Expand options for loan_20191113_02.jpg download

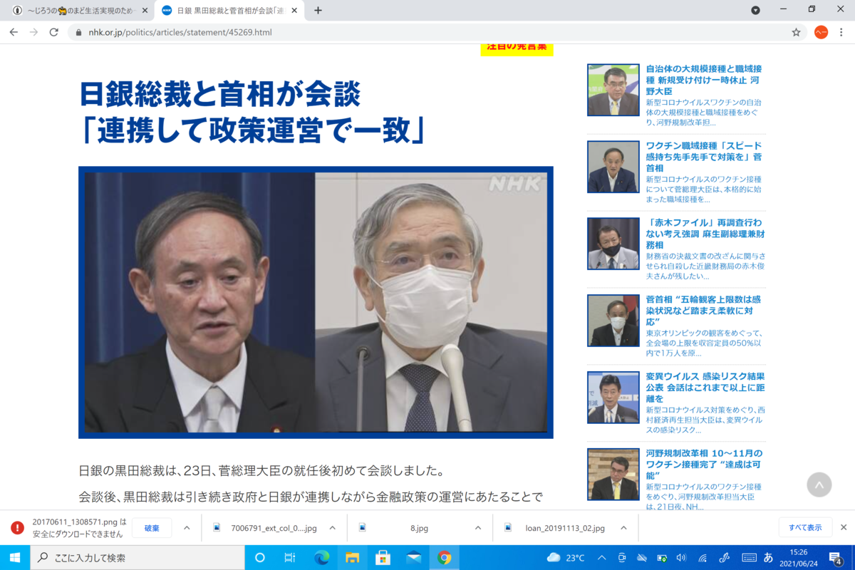click(x=623, y=528)
